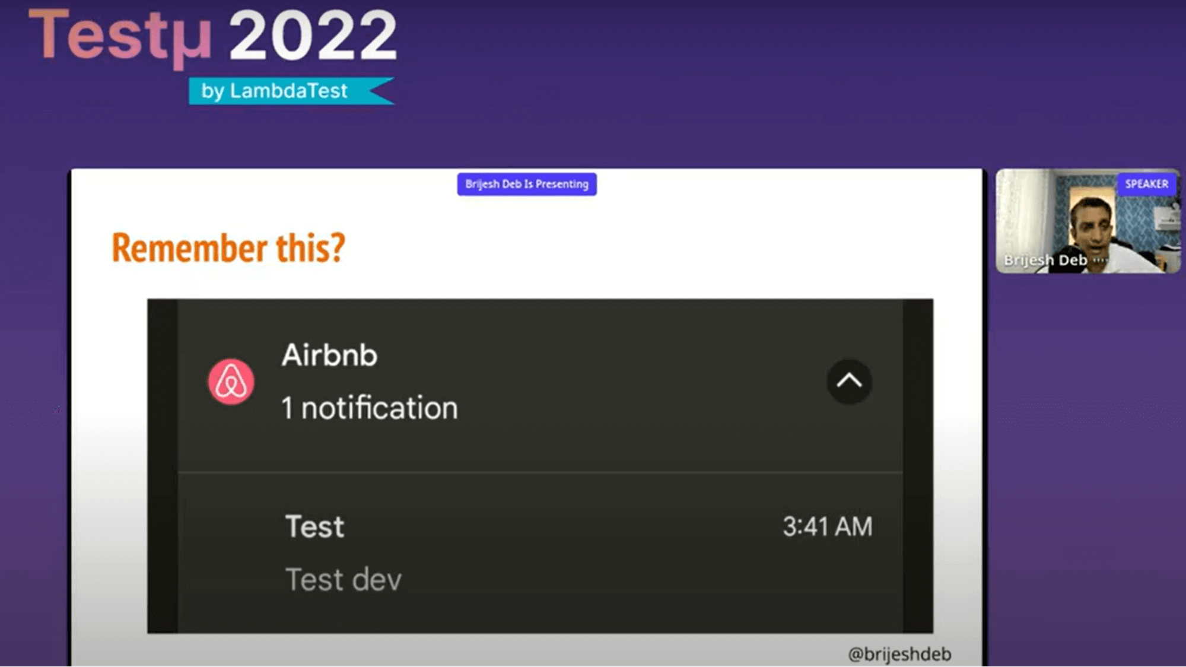Click the 2022 number in the logo
The image size is (1186, 667).
[x=313, y=37]
